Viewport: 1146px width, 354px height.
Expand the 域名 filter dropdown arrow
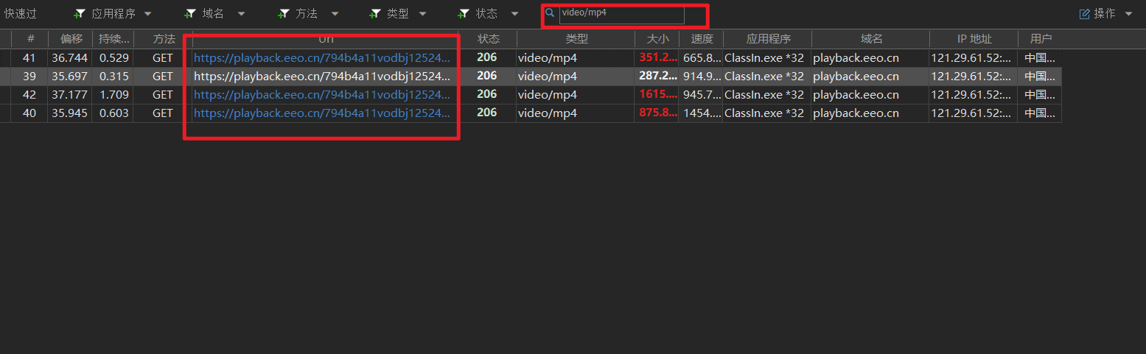[x=241, y=14]
